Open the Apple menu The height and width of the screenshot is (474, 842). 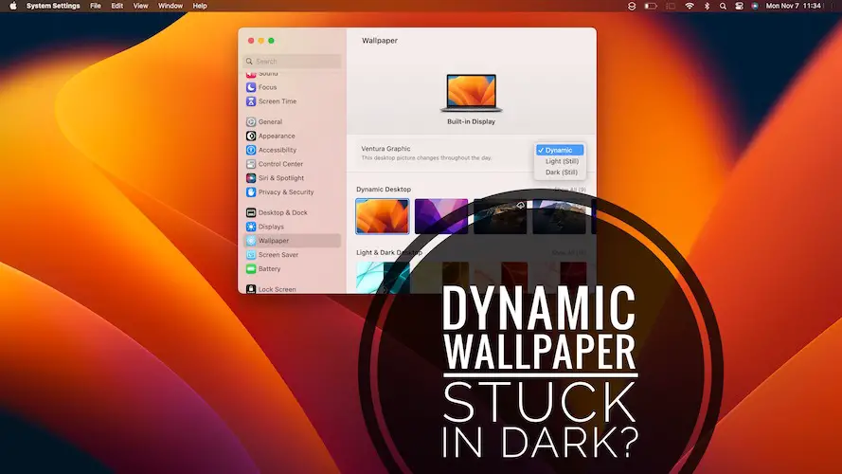(x=13, y=6)
